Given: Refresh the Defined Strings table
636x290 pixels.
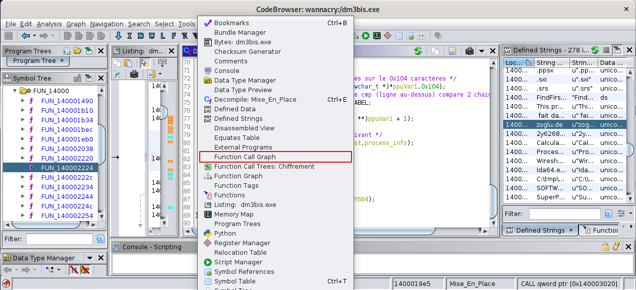Looking at the screenshot, I should point(595,50).
